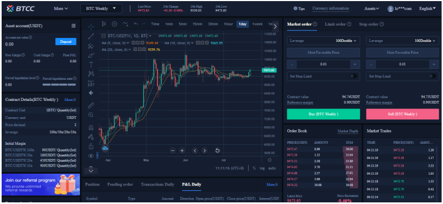Open the English language dropdown

pyautogui.click(x=427, y=9)
